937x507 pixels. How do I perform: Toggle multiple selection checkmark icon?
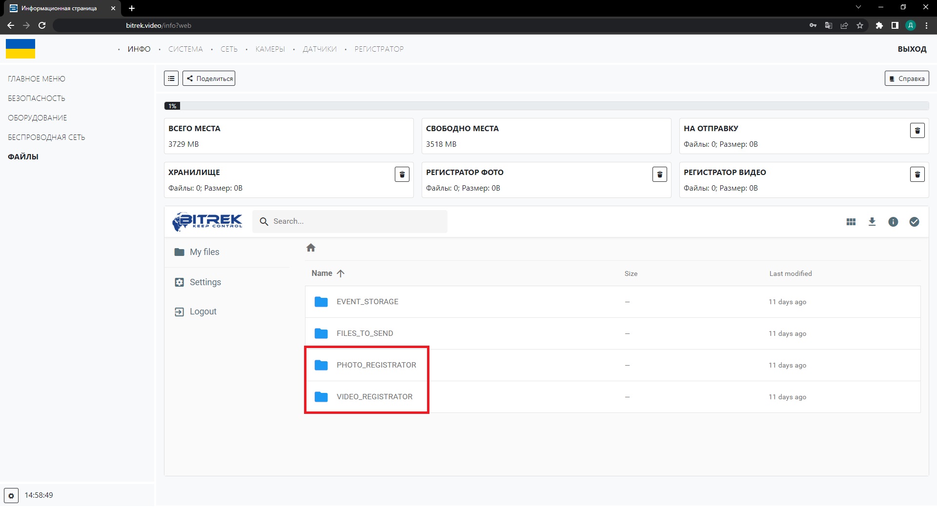pyautogui.click(x=914, y=222)
